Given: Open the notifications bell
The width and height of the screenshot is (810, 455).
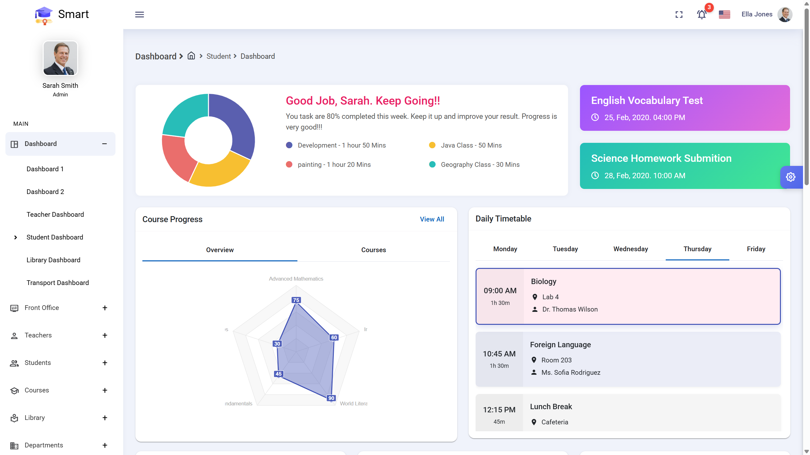Looking at the screenshot, I should point(701,15).
